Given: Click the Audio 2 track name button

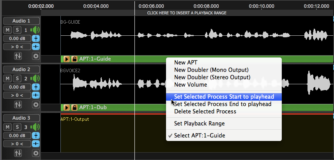Looking at the screenshot, I should 21,70.
